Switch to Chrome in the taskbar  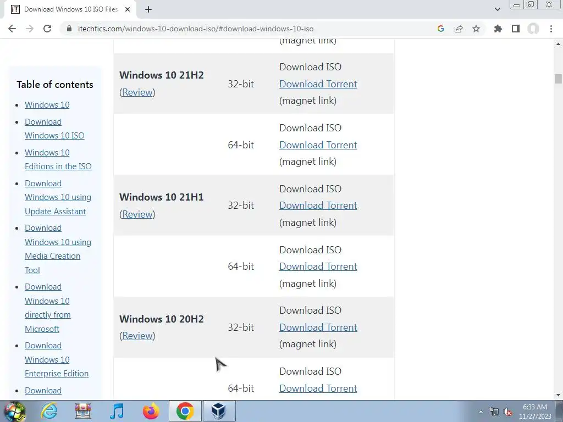click(x=185, y=411)
